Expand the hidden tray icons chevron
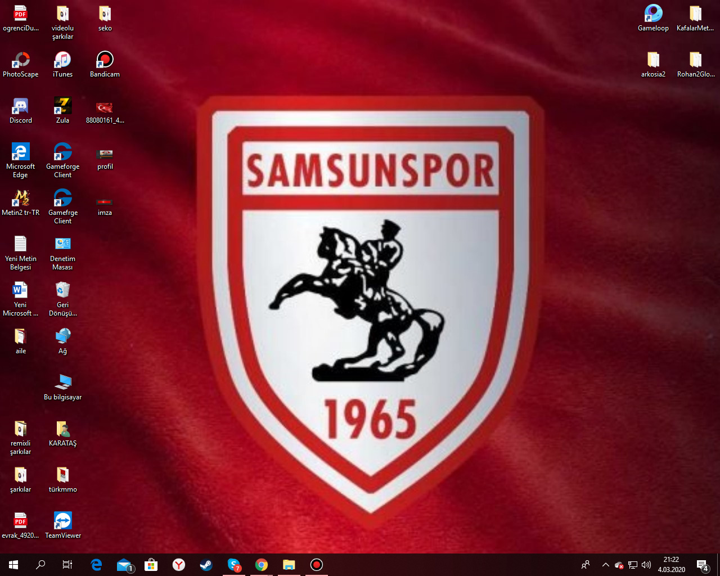720x576 pixels. tap(606, 565)
